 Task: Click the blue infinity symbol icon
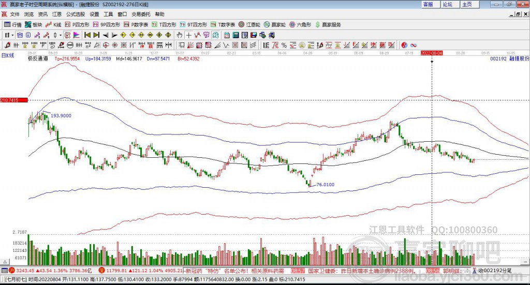tap(414, 45)
